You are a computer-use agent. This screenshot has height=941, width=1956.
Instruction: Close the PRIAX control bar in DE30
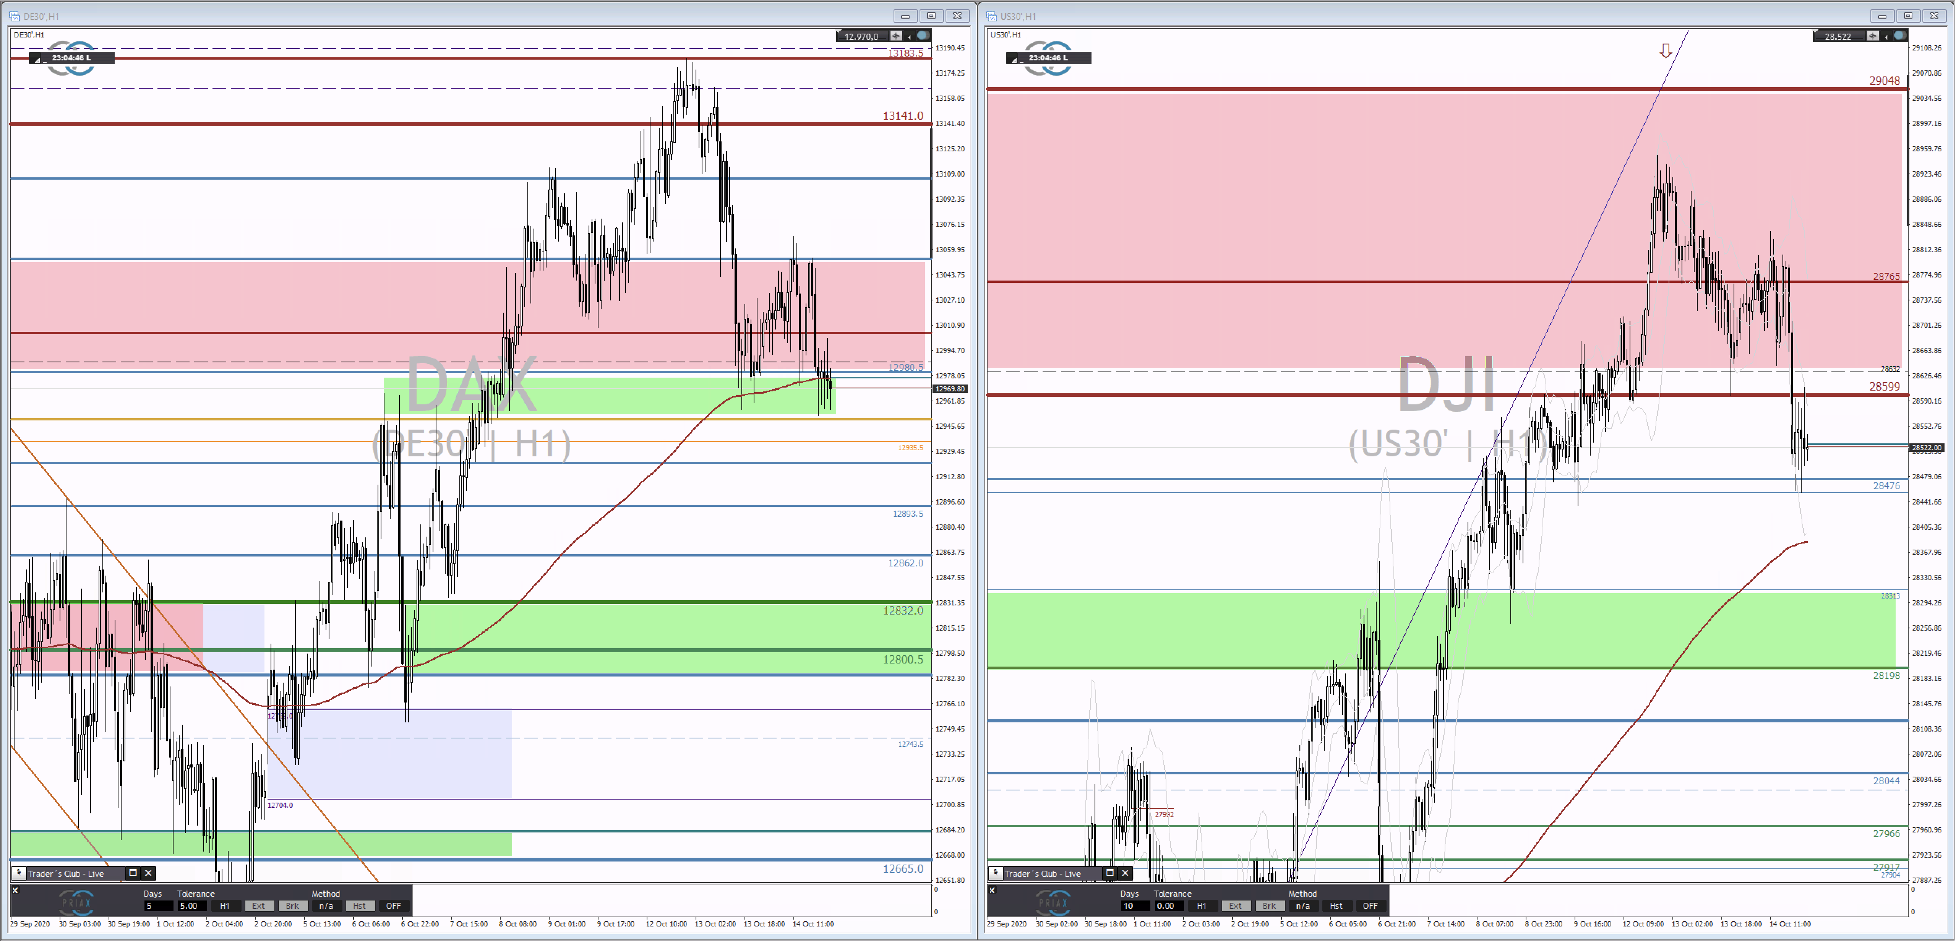coord(15,890)
